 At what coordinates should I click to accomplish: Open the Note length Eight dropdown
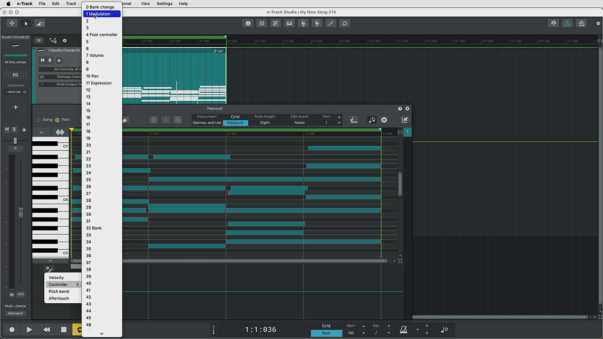pyautogui.click(x=265, y=123)
